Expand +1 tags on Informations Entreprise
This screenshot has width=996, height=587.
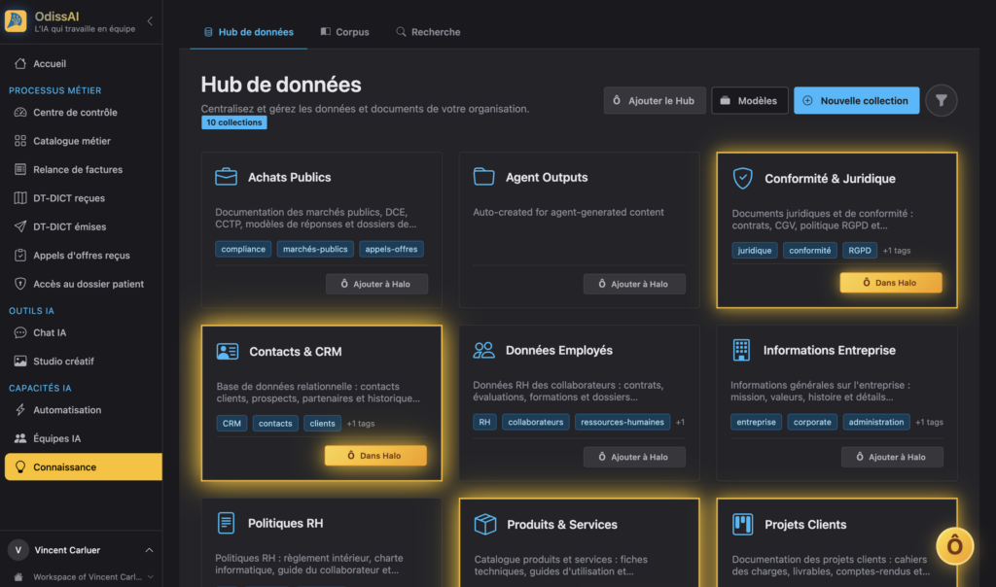pos(929,422)
